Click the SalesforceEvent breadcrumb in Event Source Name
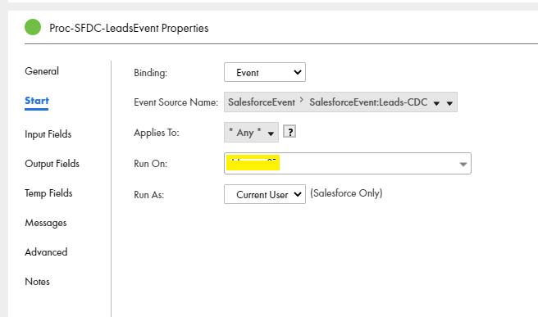The height and width of the screenshot is (317, 538). coord(262,102)
